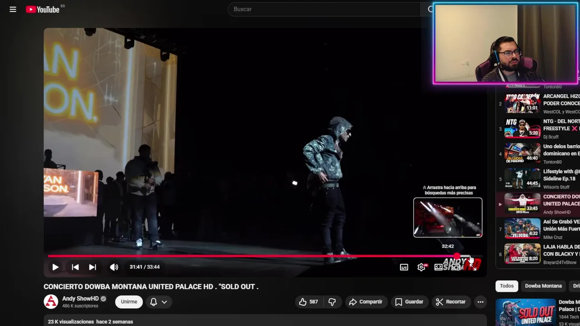Click the video title CONCIERTO DOWBA MONTANA
The height and width of the screenshot is (326, 580).
coord(151,287)
